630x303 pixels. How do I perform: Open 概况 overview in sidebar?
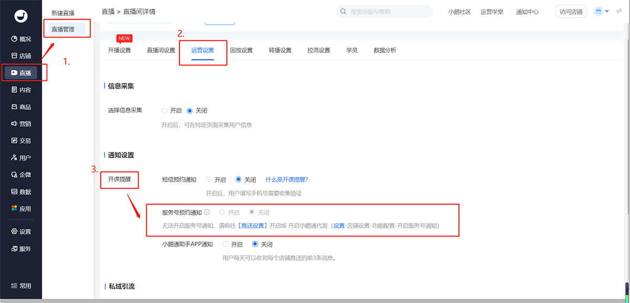[21, 39]
